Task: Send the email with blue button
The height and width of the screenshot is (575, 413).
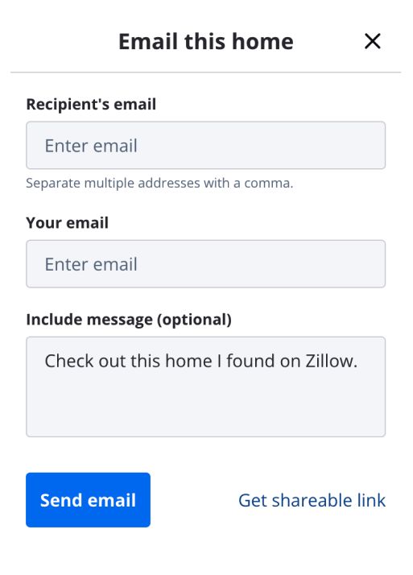Action: [x=88, y=500]
